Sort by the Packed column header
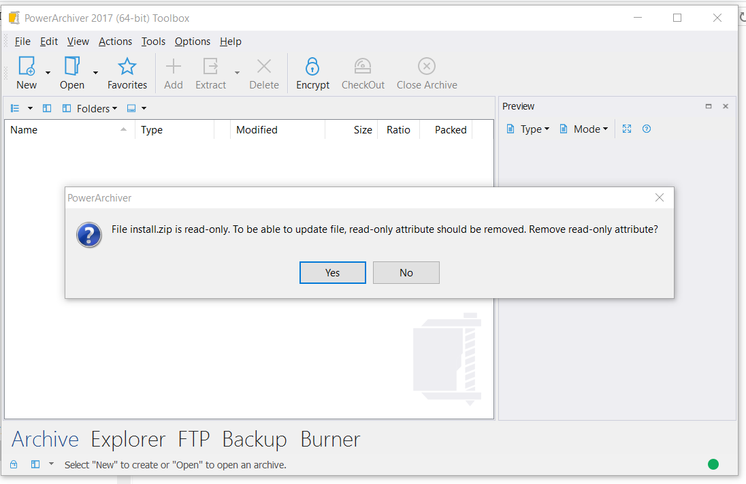746x484 pixels. 446,130
